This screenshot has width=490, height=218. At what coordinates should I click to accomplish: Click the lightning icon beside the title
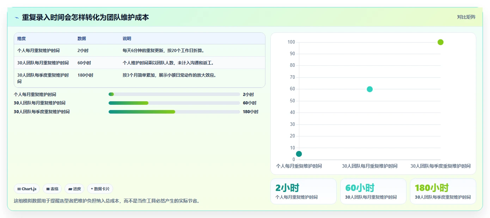click(17, 18)
